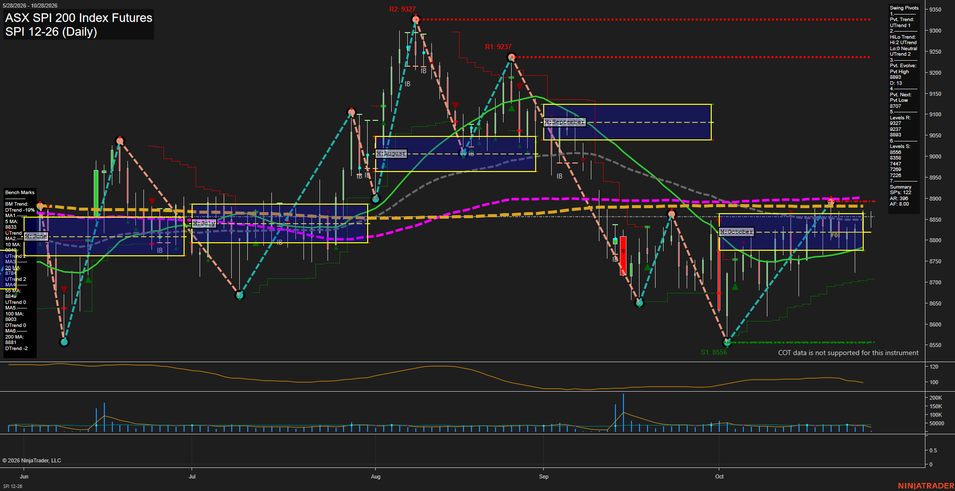Click the 9350 price axis label
The image size is (955, 491).
tap(935, 10)
